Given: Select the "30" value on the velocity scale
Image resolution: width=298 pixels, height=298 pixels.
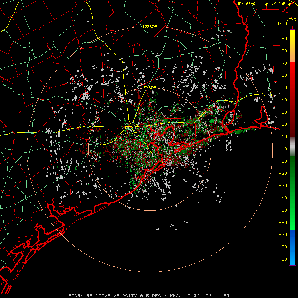Looking at the screenshot, I should (x=284, y=112).
